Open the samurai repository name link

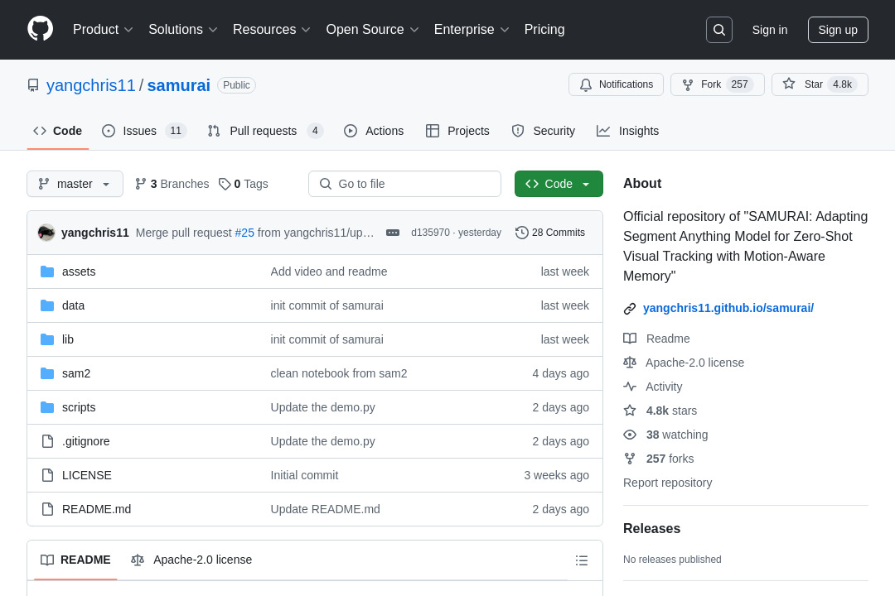179,85
